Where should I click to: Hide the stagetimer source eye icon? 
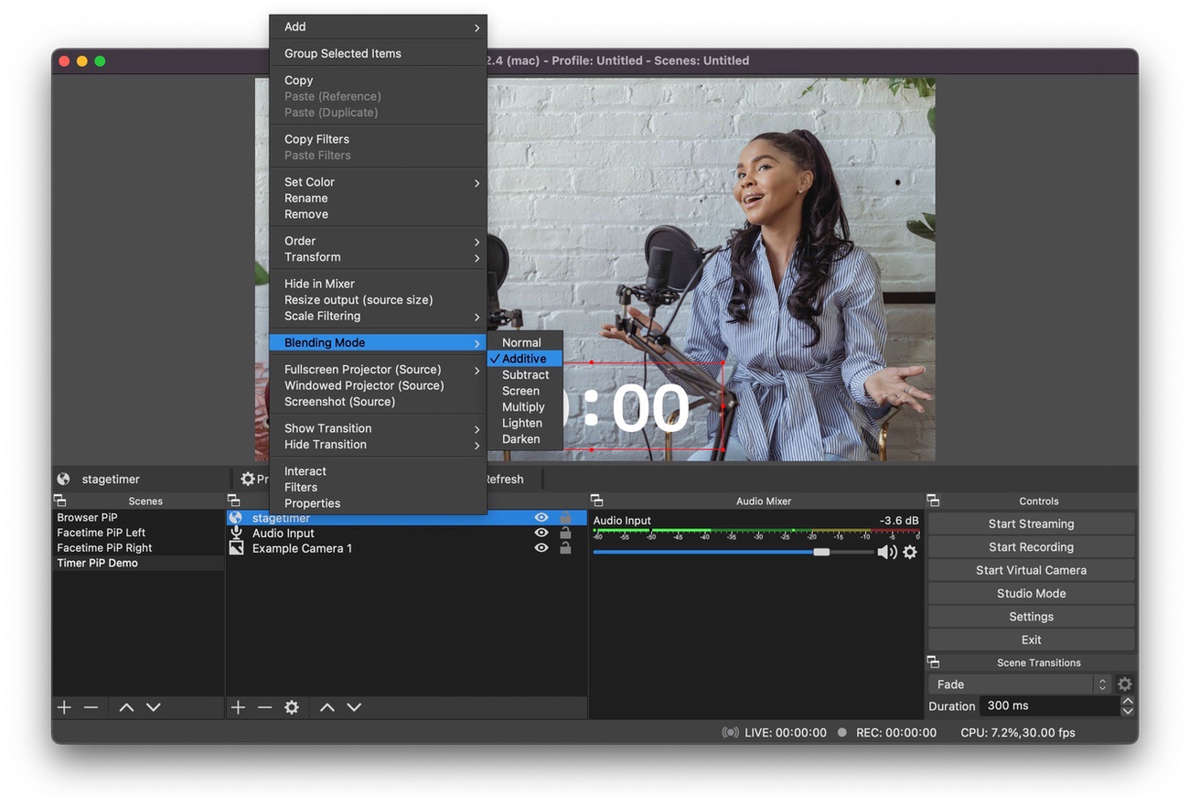click(541, 518)
